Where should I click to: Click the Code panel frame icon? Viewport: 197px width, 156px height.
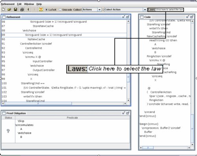click(142, 17)
